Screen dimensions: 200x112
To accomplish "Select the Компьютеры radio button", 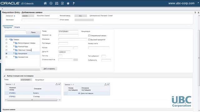I will coord(6,47).
